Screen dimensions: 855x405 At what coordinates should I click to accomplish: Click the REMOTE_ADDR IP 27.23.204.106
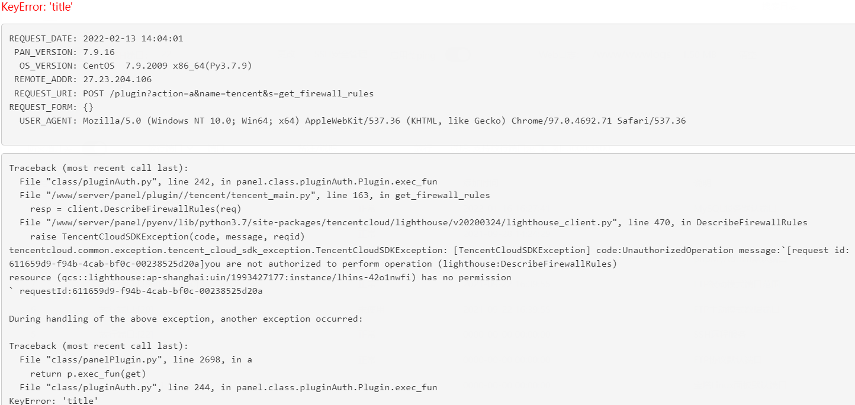point(117,79)
